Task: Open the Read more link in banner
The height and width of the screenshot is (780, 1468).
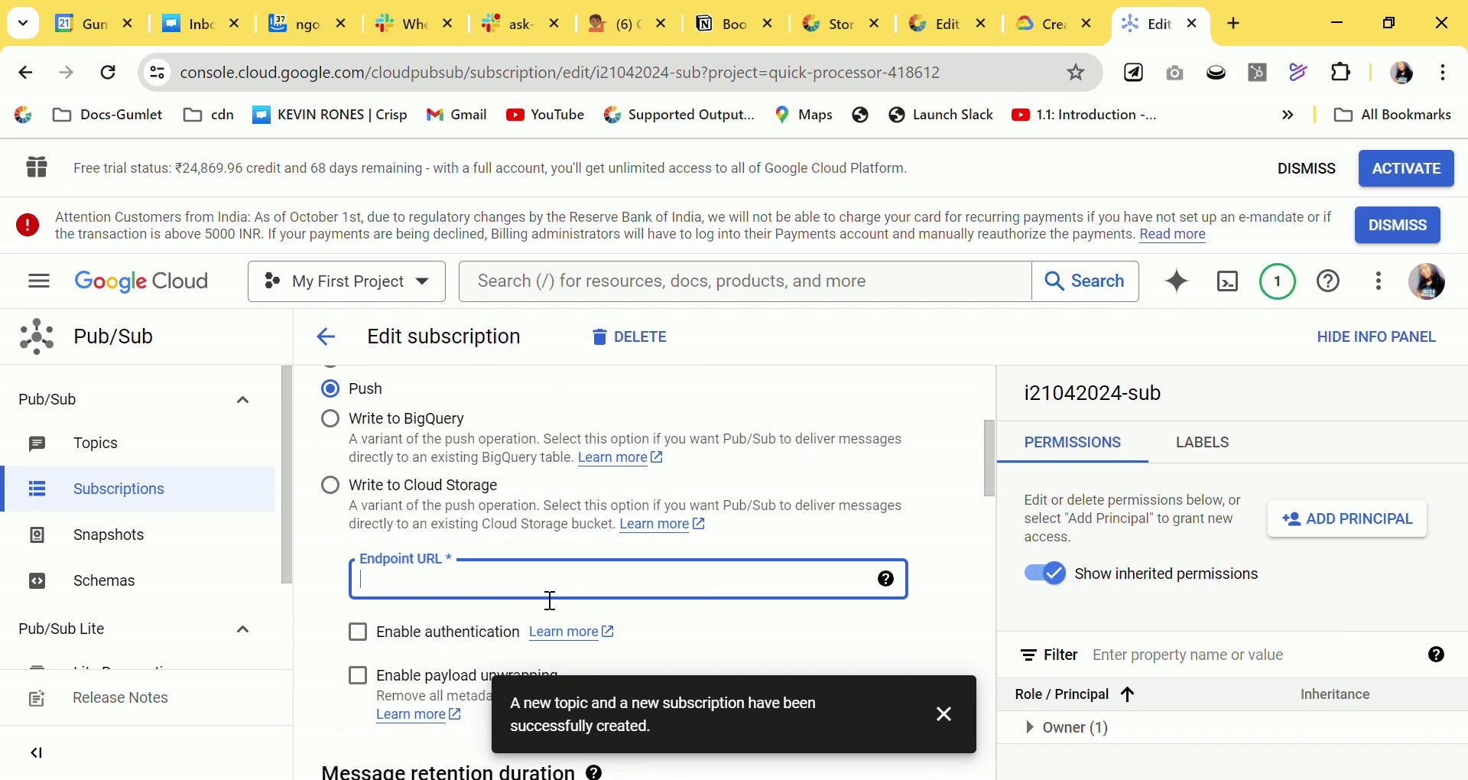Action: pos(1172,234)
